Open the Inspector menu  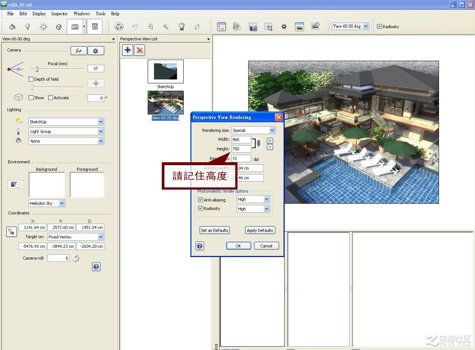coord(59,14)
